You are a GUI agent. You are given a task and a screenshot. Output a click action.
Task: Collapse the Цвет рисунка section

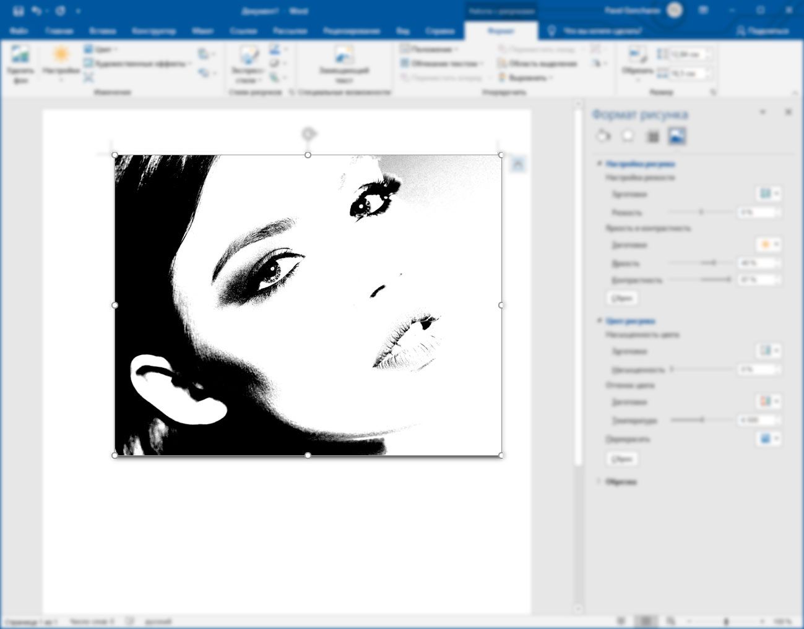tap(599, 321)
